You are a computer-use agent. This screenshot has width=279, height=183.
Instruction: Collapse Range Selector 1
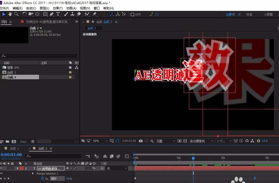point(33,174)
